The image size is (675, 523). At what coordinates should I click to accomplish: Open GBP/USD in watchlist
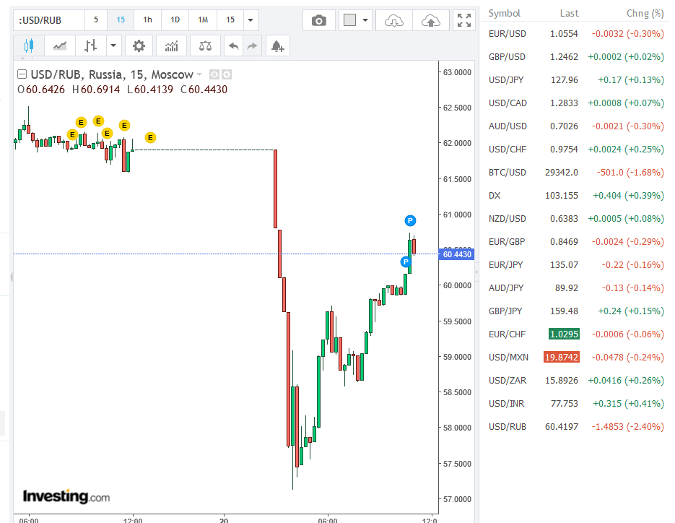tap(576, 57)
